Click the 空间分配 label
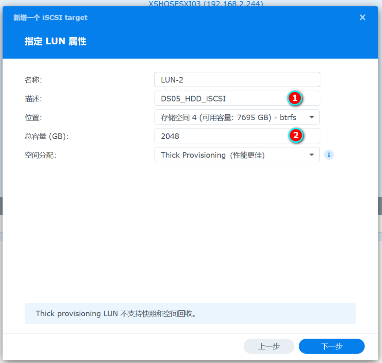382x363 pixels. coord(40,155)
